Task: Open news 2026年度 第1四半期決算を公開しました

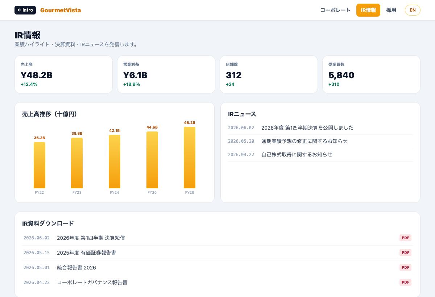Action: [x=320, y=128]
